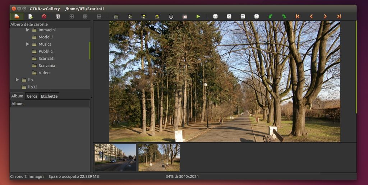Expand the lib folder node
Image resolution: width=368 pixels, height=185 pixels.
click(17, 80)
